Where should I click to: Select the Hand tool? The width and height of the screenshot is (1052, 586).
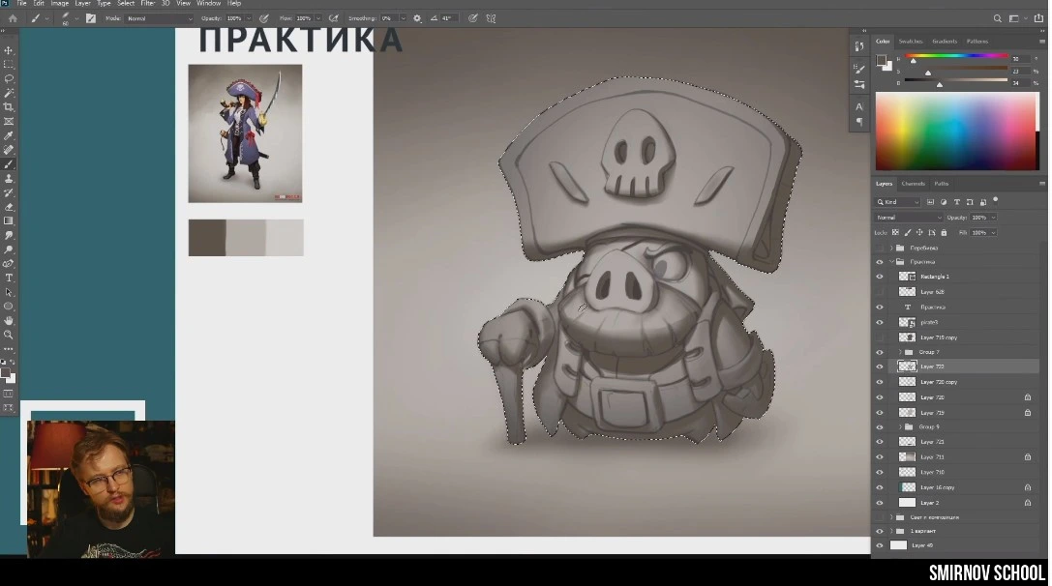coord(9,320)
